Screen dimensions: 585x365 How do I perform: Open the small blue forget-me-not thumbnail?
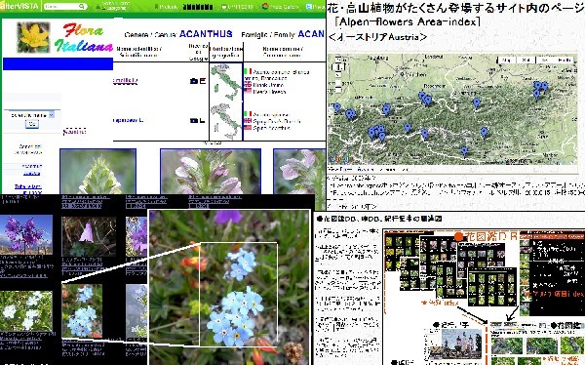tap(82, 310)
